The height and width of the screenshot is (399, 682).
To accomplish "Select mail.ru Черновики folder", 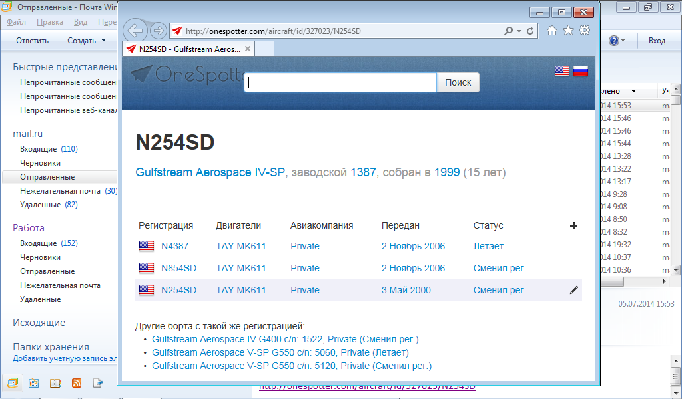I will (40, 163).
